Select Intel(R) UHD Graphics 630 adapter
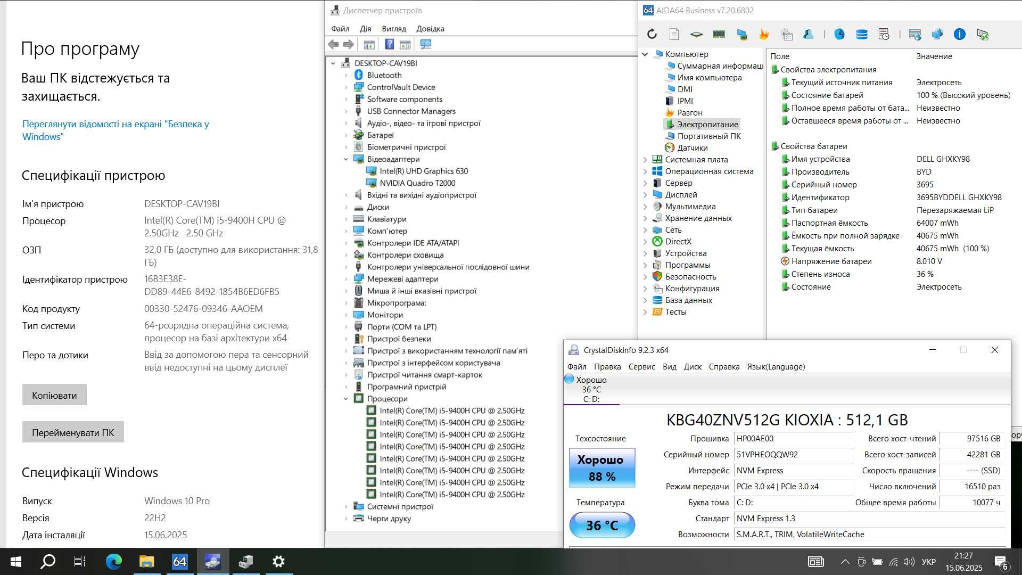Image resolution: width=1022 pixels, height=575 pixels. 424,171
